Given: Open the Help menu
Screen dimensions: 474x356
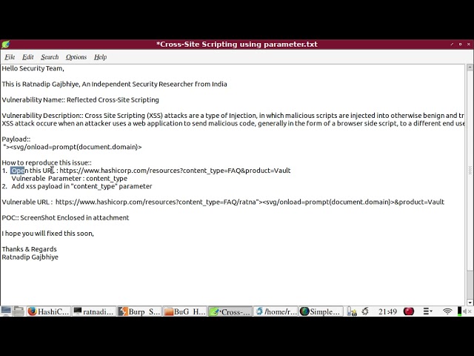Looking at the screenshot, I should [x=101, y=57].
